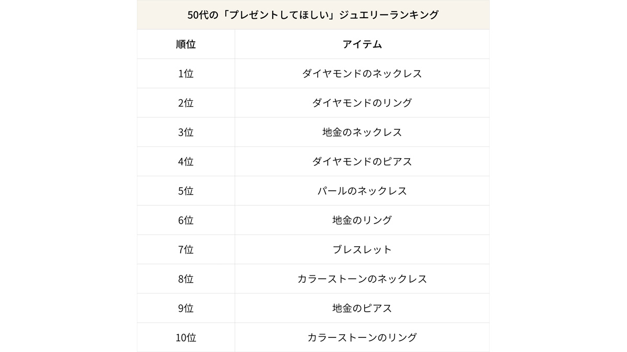The image size is (627, 352).
Task: Click the table title about 50代 jewelry ranking
Action: (x=313, y=15)
